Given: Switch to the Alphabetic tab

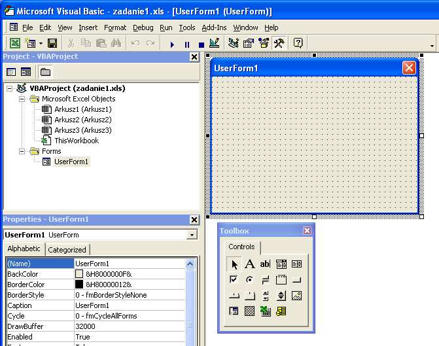Looking at the screenshot, I should (24, 249).
